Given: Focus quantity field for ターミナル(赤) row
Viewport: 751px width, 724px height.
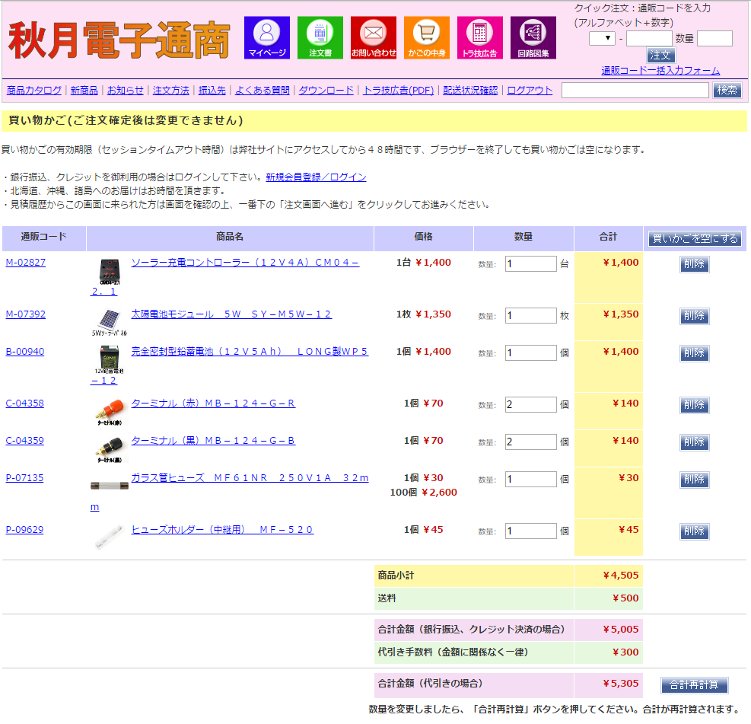Looking at the screenshot, I should [x=530, y=405].
